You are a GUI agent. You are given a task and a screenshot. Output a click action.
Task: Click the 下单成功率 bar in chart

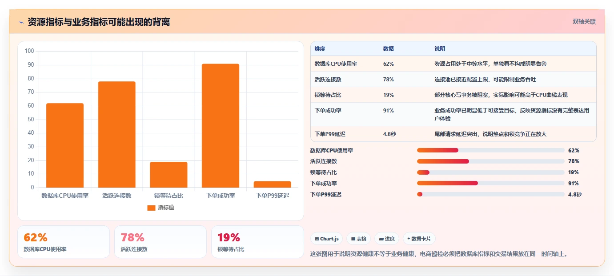221,126
